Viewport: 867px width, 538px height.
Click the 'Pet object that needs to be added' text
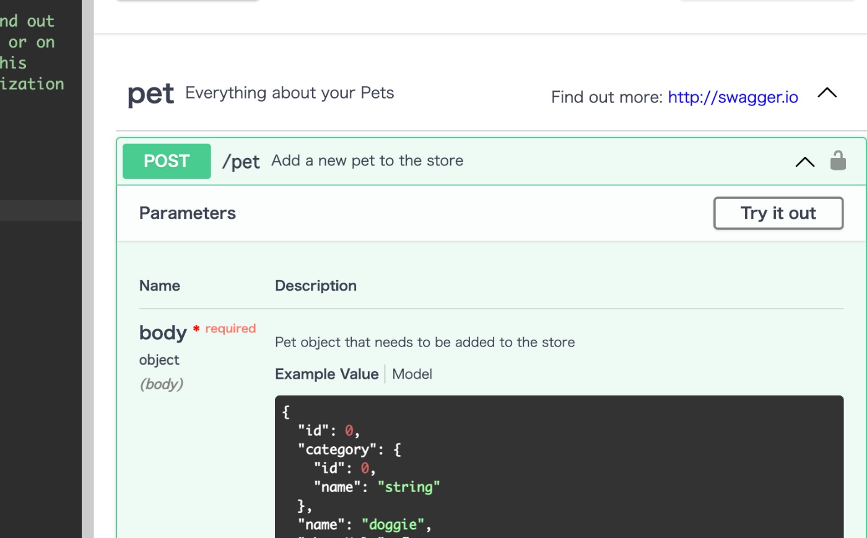click(x=425, y=342)
